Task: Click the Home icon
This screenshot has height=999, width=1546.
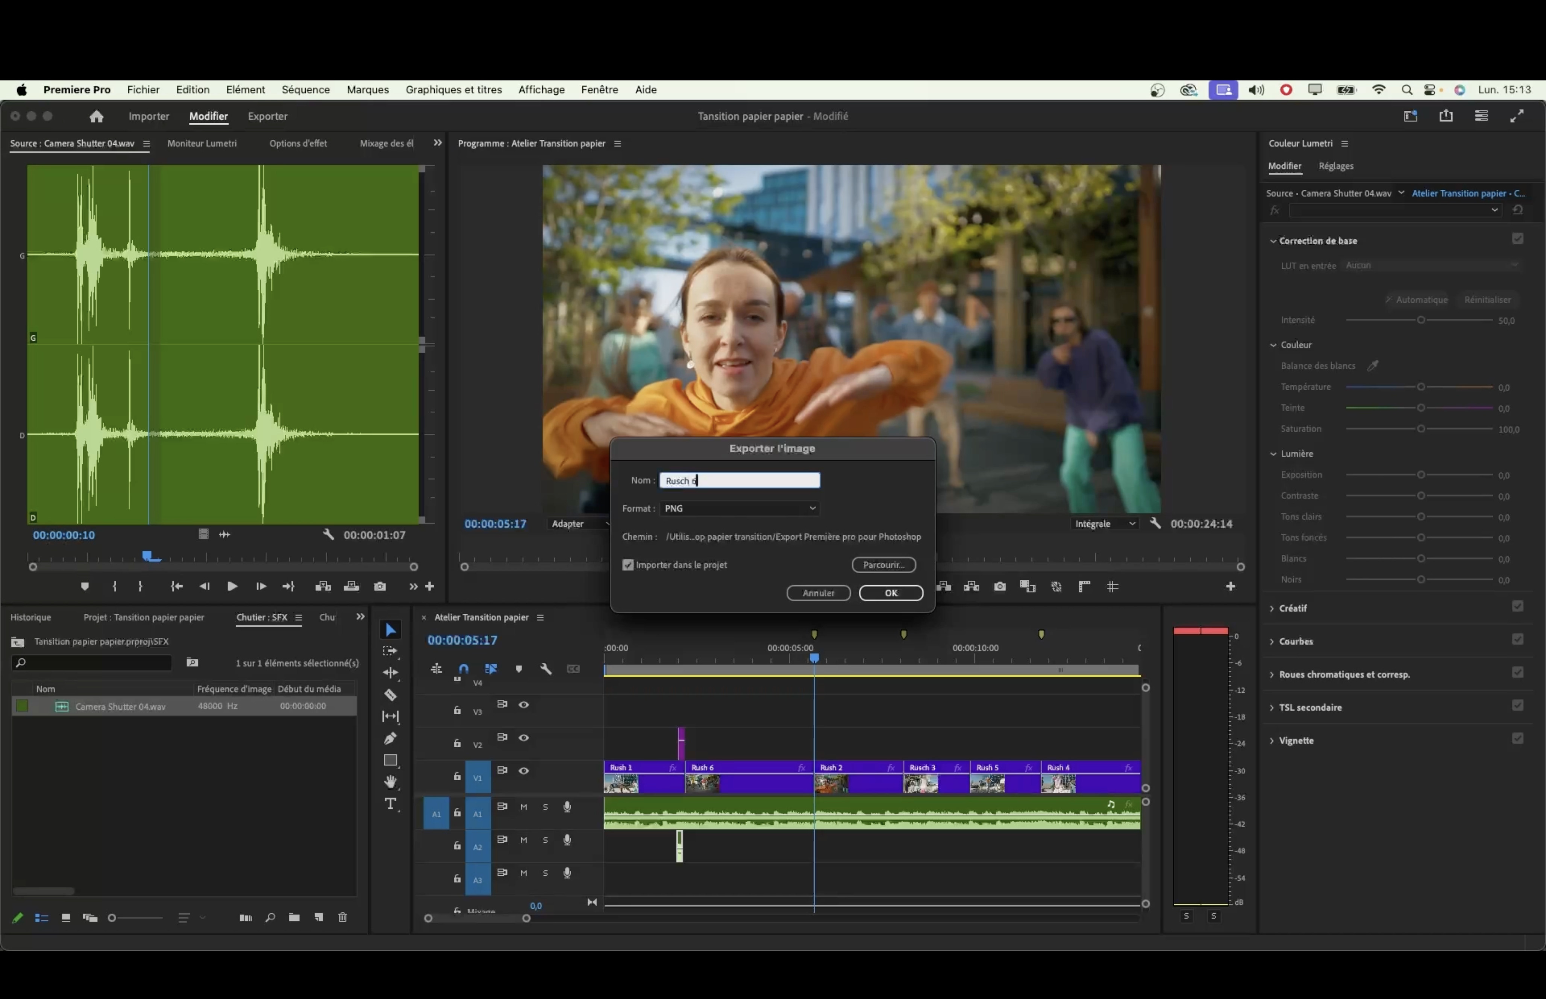Action: (96, 116)
